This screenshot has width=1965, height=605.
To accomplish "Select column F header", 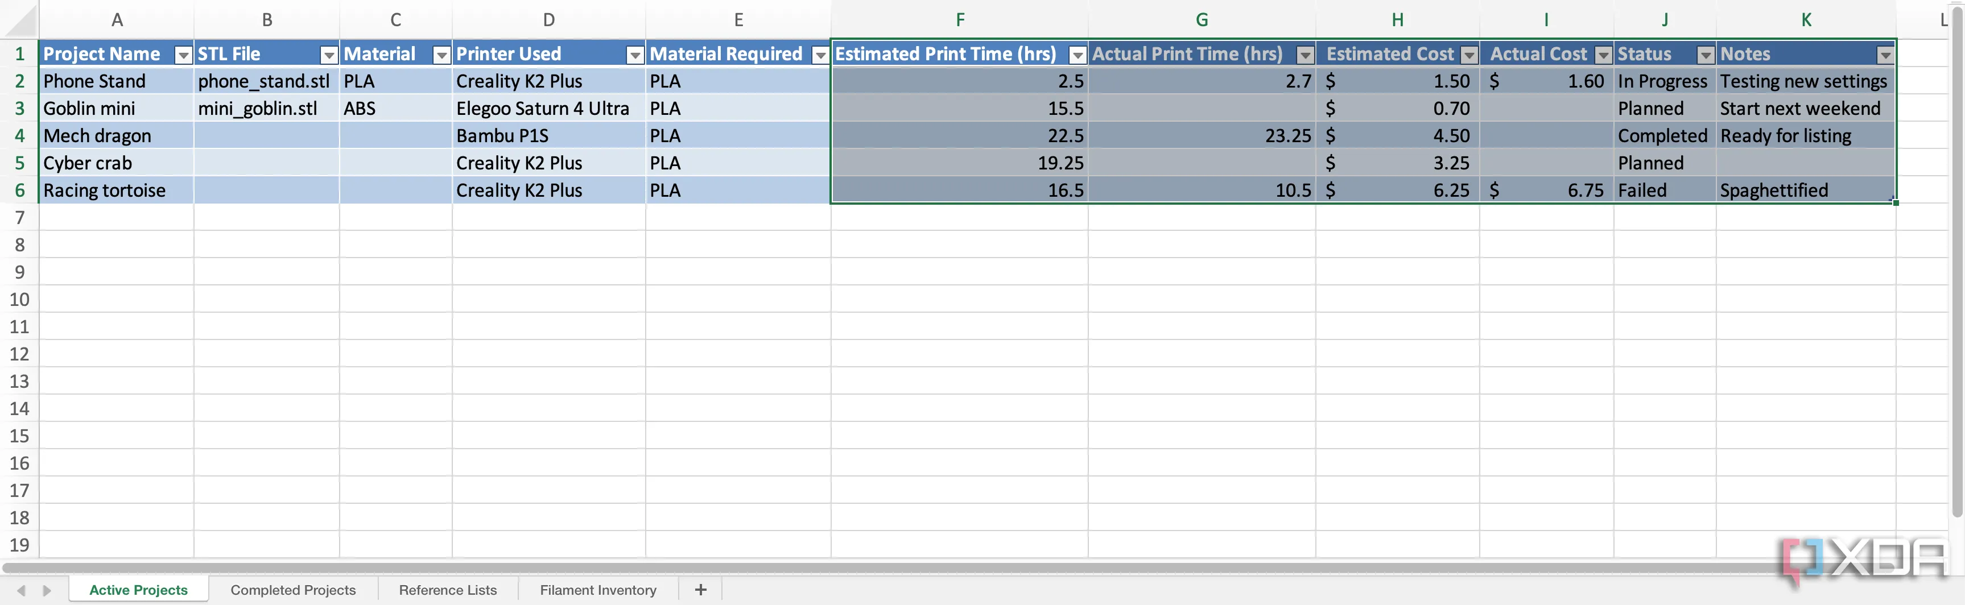I will click(960, 20).
